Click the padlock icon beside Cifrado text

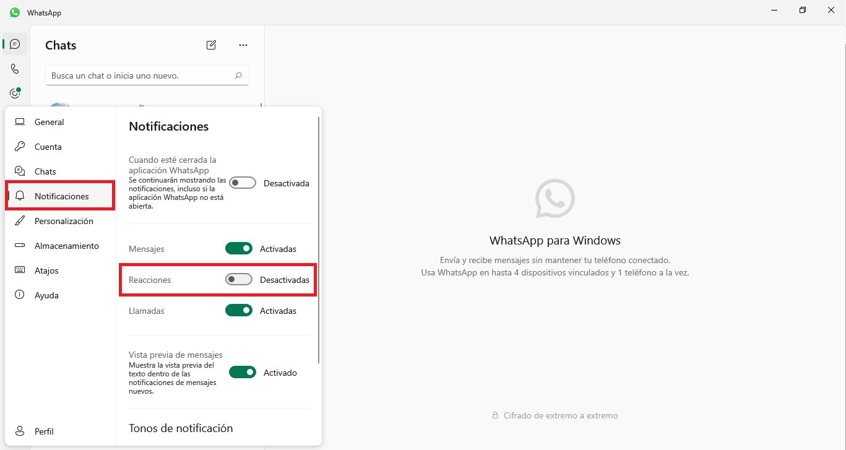coord(495,416)
